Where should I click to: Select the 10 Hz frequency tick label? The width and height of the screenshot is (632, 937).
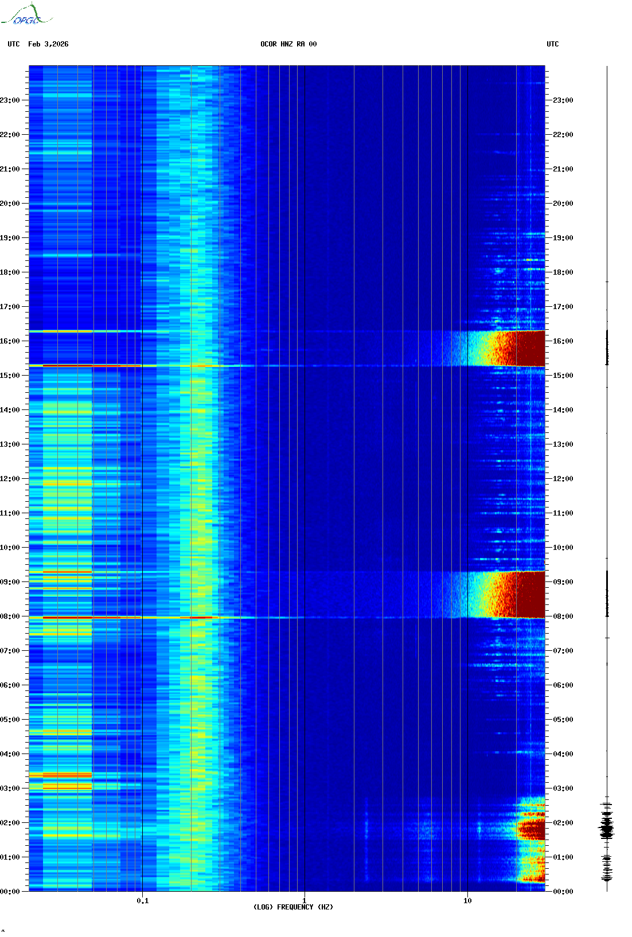pyautogui.click(x=467, y=901)
